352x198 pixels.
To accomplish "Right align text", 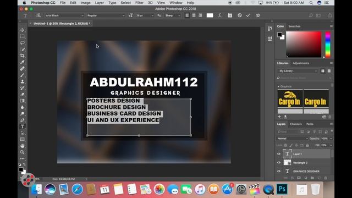I will pyautogui.click(x=200, y=15).
